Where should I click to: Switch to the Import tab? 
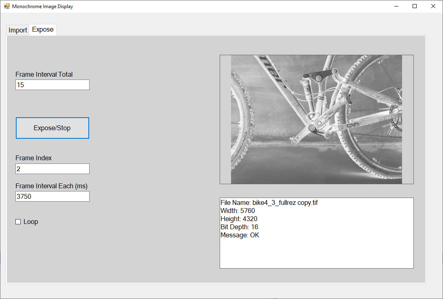pos(18,30)
